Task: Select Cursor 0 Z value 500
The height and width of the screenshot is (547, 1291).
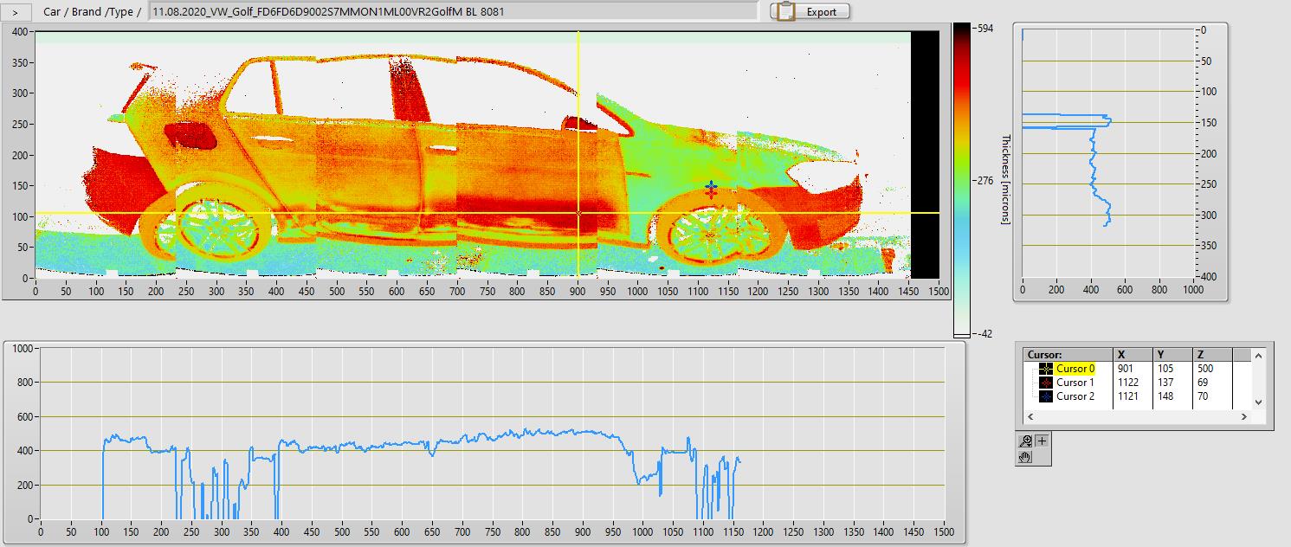Action: [1205, 369]
